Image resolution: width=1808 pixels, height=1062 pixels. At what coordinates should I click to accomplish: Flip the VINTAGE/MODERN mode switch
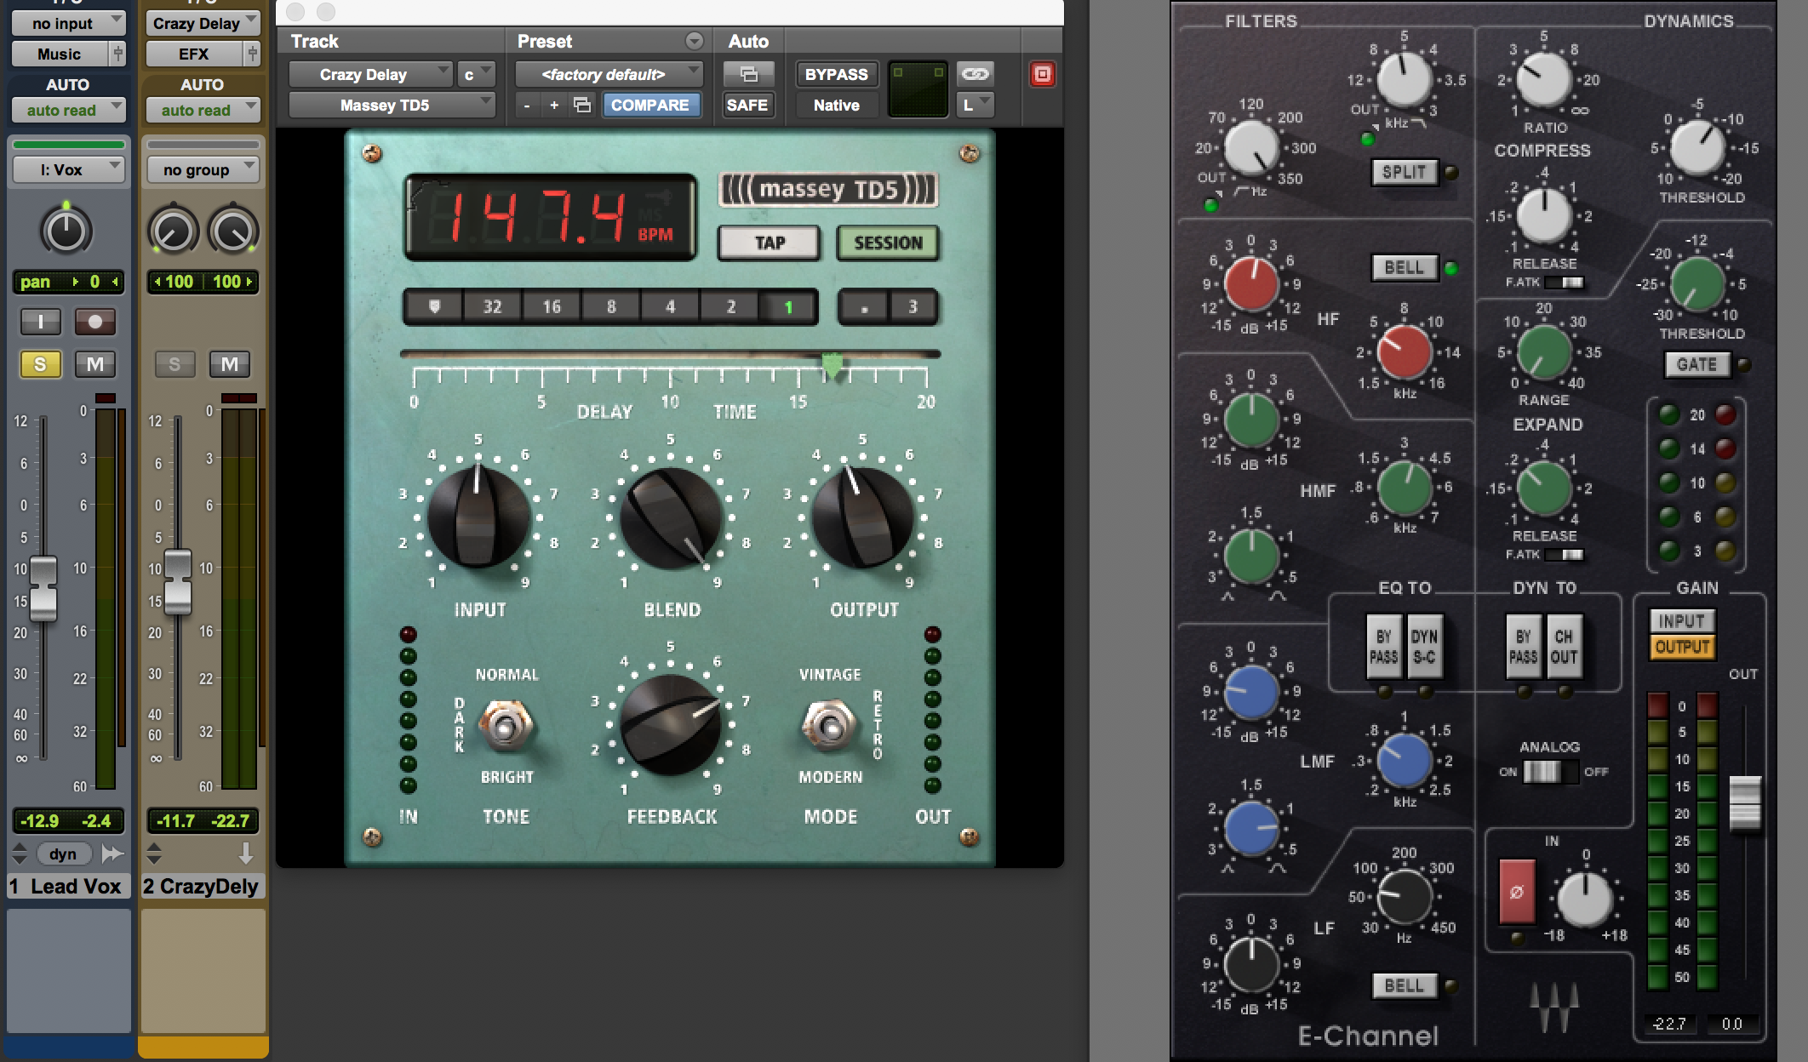(829, 726)
